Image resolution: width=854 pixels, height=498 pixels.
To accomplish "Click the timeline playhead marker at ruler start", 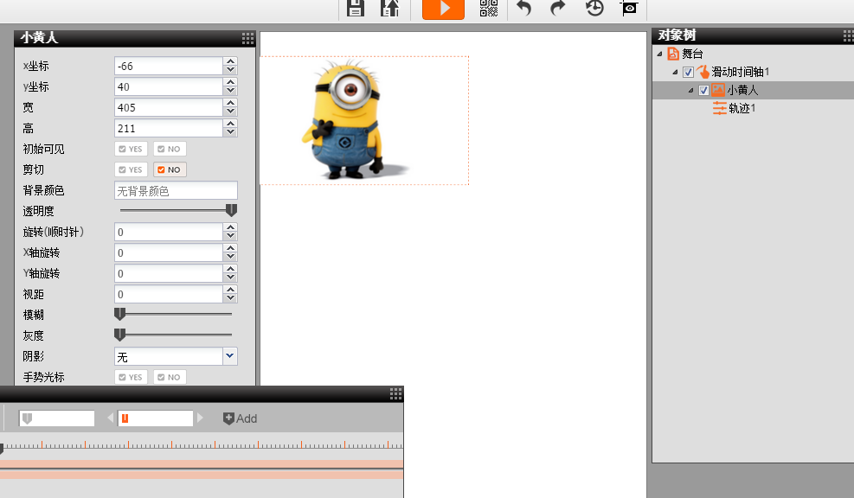I will 2,449.
